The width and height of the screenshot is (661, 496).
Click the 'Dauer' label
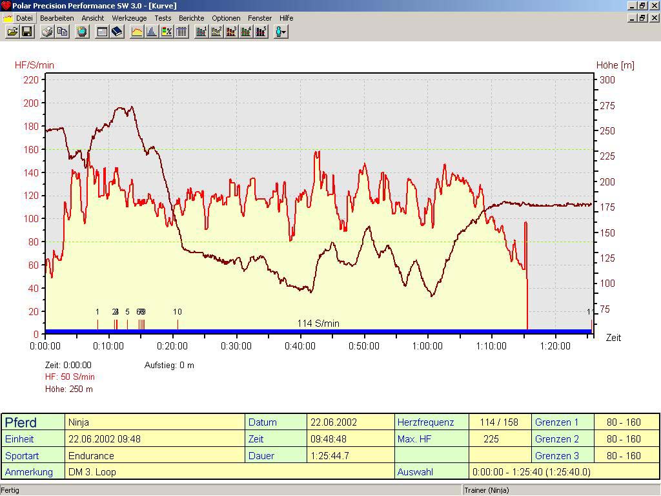click(261, 456)
